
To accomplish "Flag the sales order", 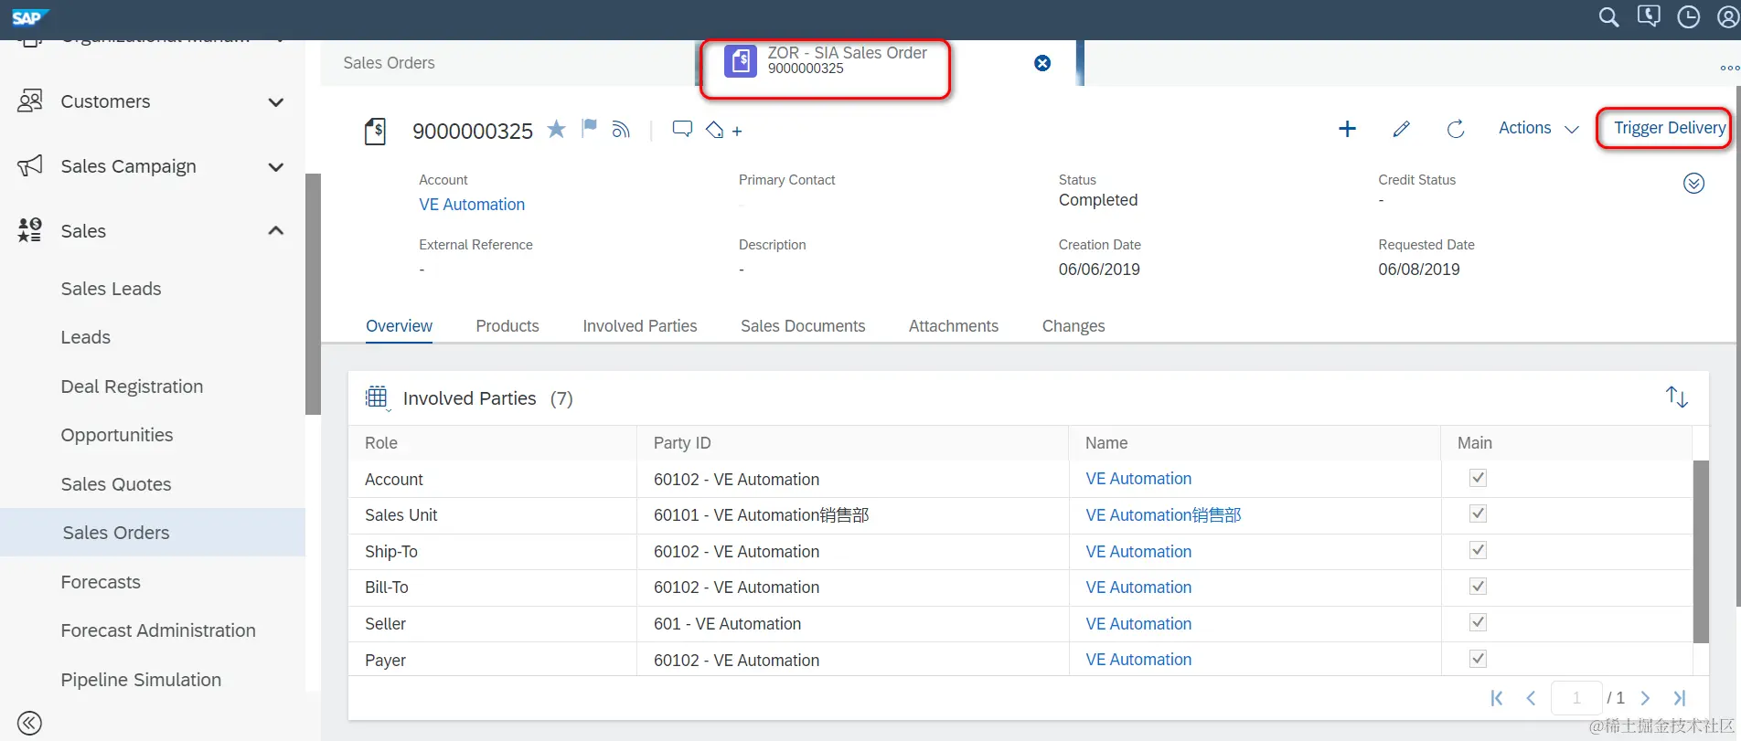I will (x=589, y=128).
